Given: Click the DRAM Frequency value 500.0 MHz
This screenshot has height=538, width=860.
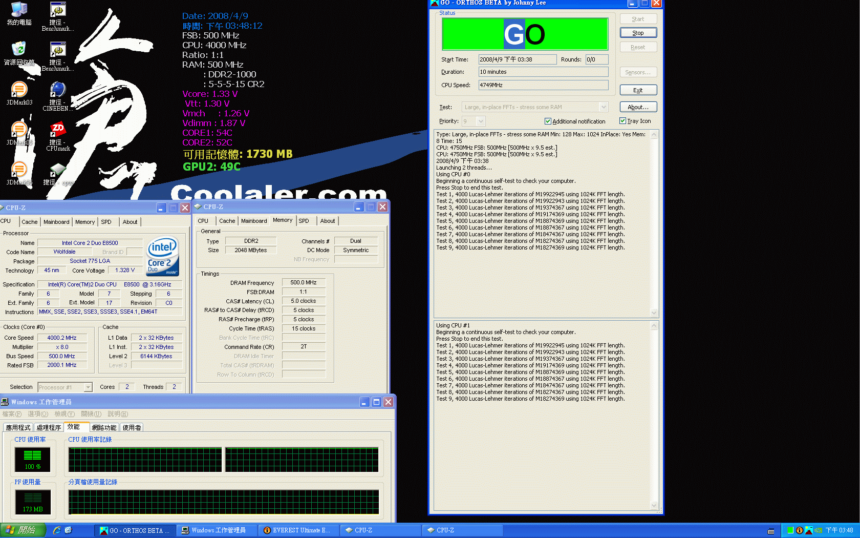Looking at the screenshot, I should pyautogui.click(x=304, y=282).
